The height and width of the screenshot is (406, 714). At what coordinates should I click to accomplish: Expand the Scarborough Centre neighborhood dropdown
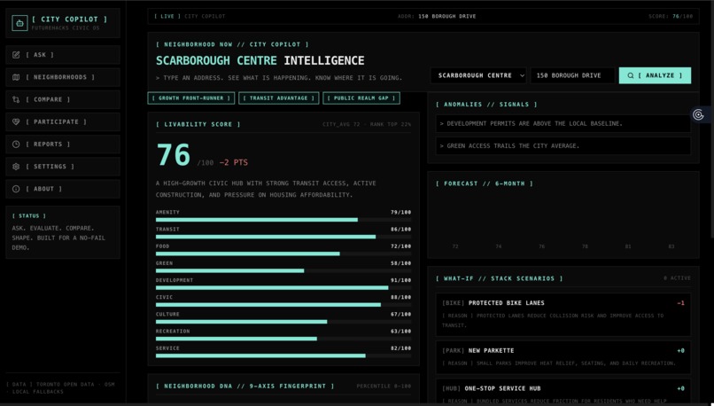(x=479, y=75)
